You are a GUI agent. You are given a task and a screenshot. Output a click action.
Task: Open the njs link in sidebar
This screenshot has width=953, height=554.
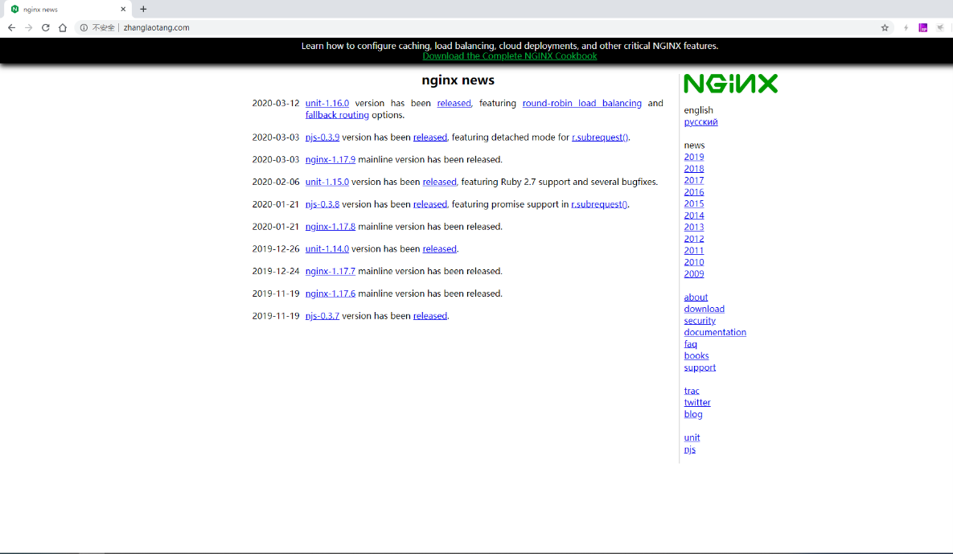(x=690, y=449)
